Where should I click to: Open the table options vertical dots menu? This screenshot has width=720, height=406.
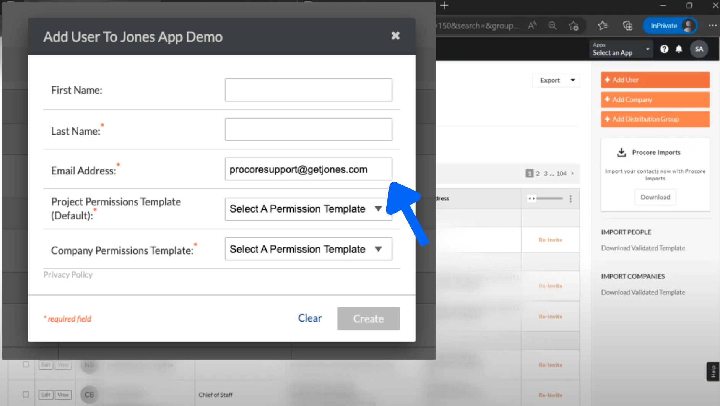click(x=570, y=198)
